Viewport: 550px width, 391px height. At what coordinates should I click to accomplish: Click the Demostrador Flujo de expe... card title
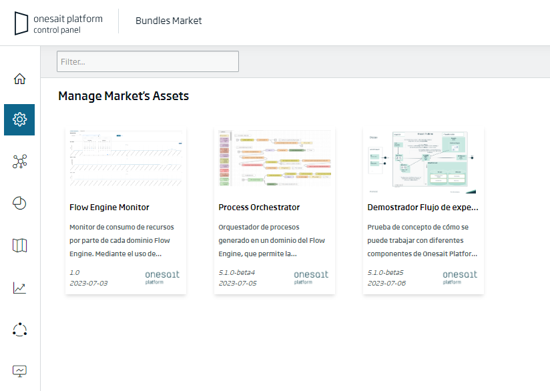[x=423, y=208]
